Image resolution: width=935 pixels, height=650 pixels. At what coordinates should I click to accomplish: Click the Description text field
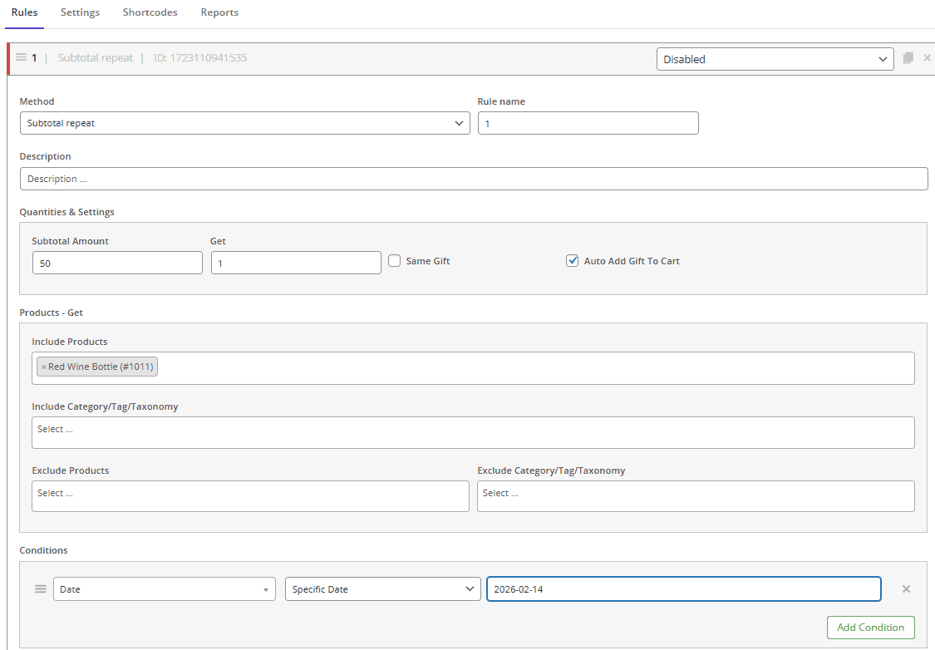point(473,179)
